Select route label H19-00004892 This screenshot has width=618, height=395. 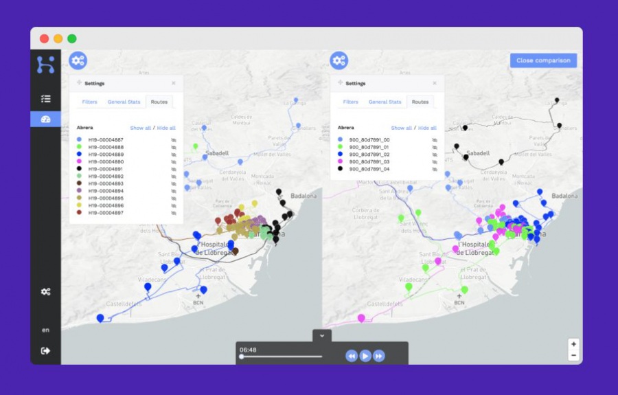106,177
